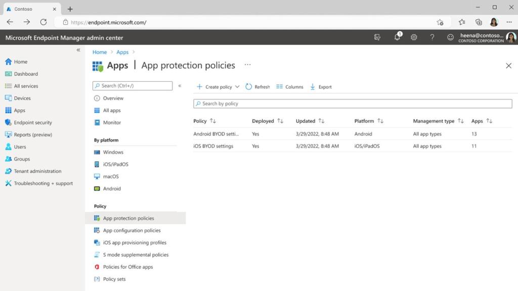Sort by the Policy column
This screenshot has width=518, height=291.
[x=204, y=121]
